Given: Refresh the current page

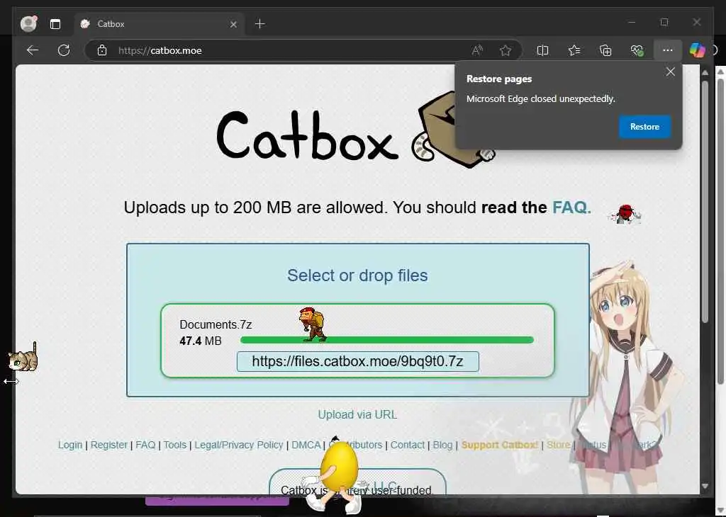Looking at the screenshot, I should click(64, 50).
